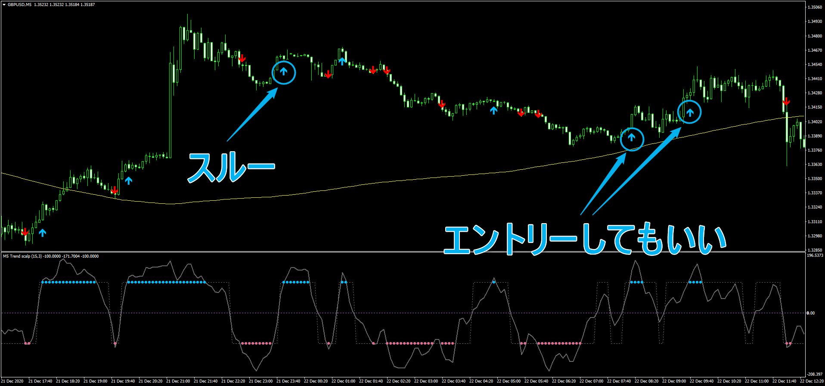Click the red down arrow at far right

tap(786, 102)
